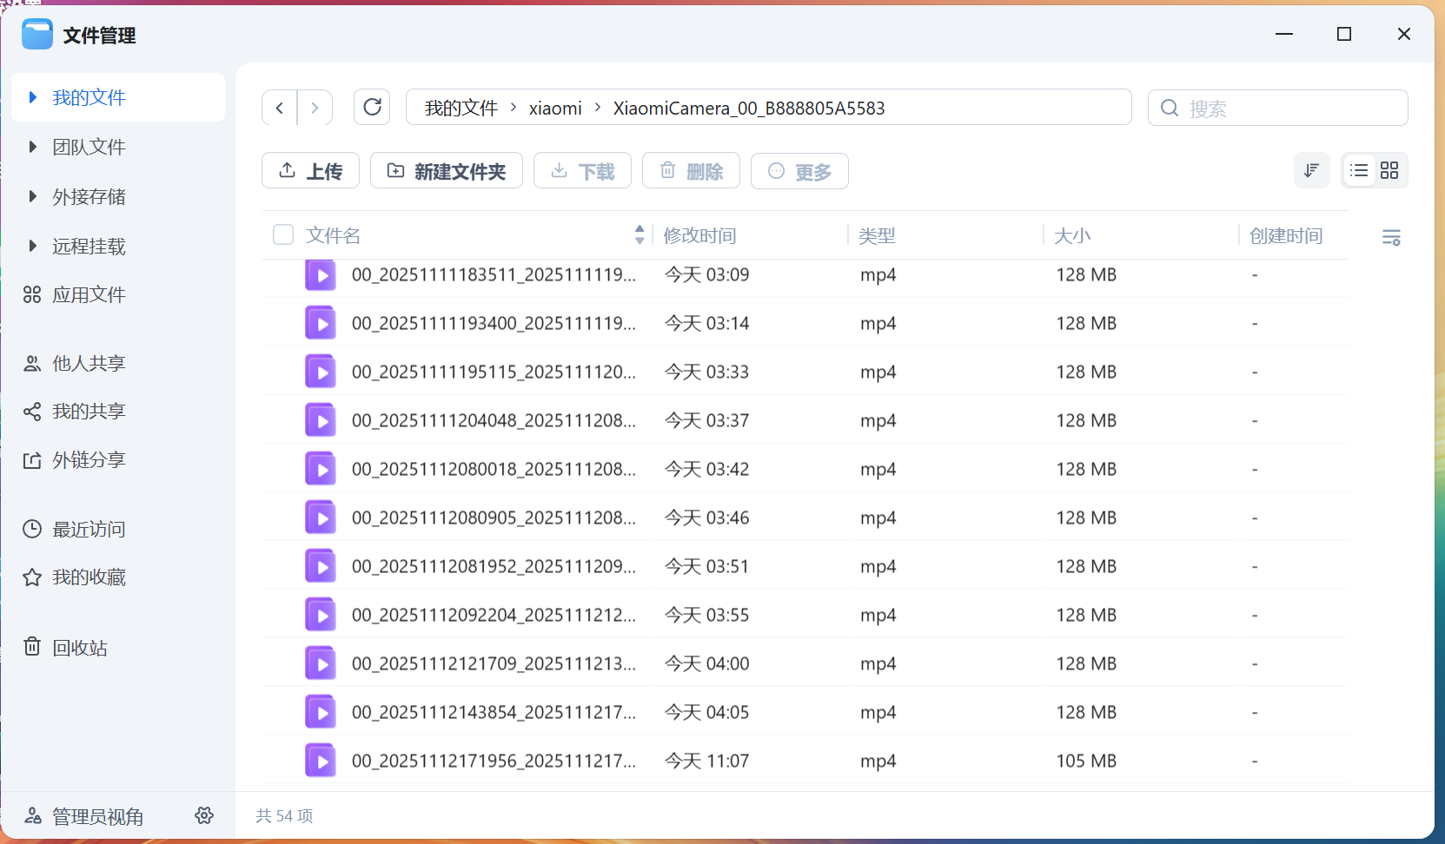The height and width of the screenshot is (844, 1445).
Task: Click the video icon for 00_20251112121709 file
Action: point(321,664)
